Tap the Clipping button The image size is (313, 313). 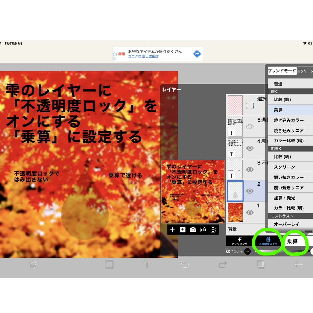coord(239,241)
